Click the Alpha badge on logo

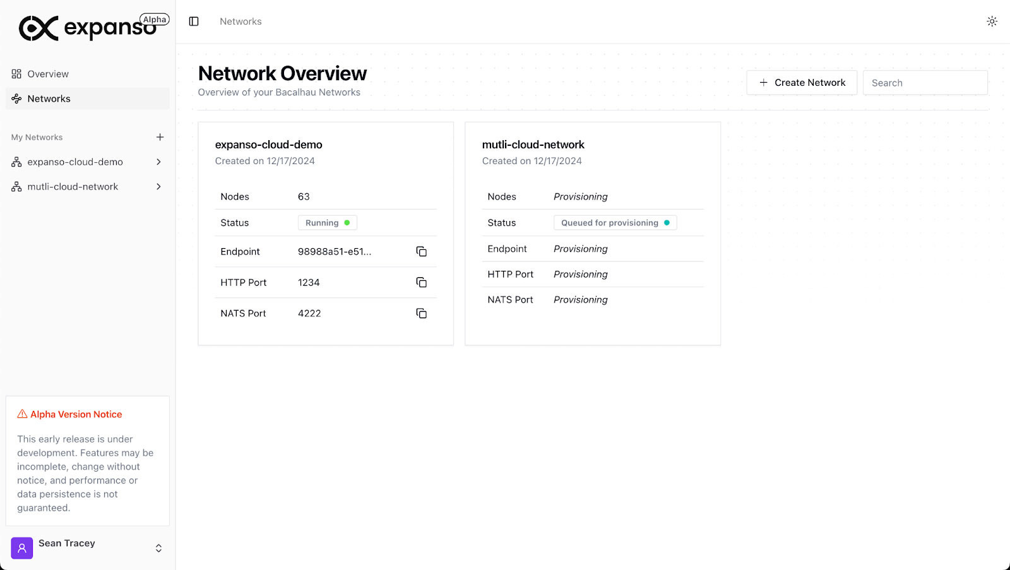pos(155,20)
